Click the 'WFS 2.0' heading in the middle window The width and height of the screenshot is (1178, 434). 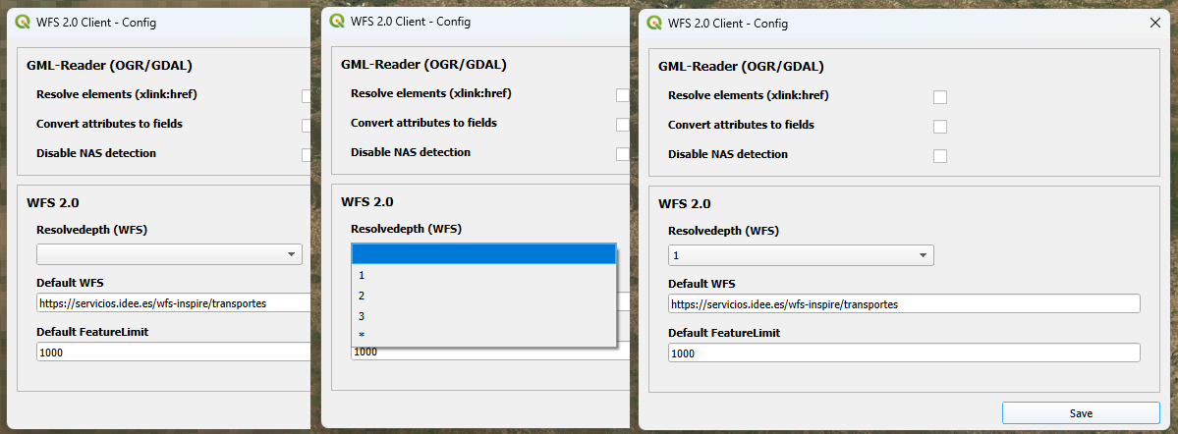[367, 201]
